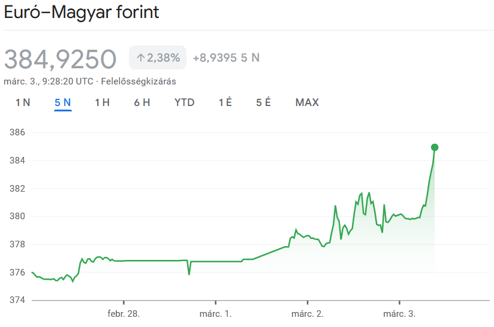The width and height of the screenshot is (494, 327).
Task: Click the Euró–Magyar forint title
Action: [x=82, y=13]
